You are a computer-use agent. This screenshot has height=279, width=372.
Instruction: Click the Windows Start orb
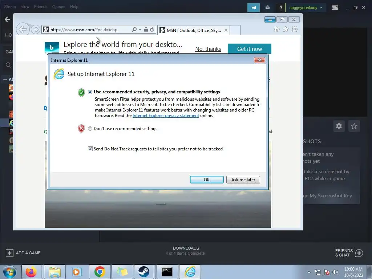coord(9,272)
